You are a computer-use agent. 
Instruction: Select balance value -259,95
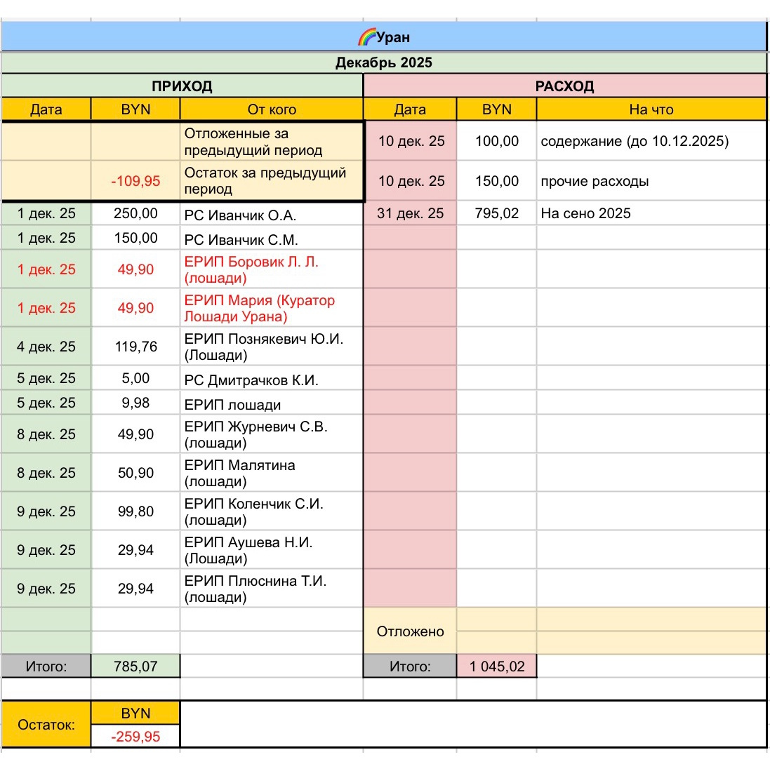click(x=135, y=737)
